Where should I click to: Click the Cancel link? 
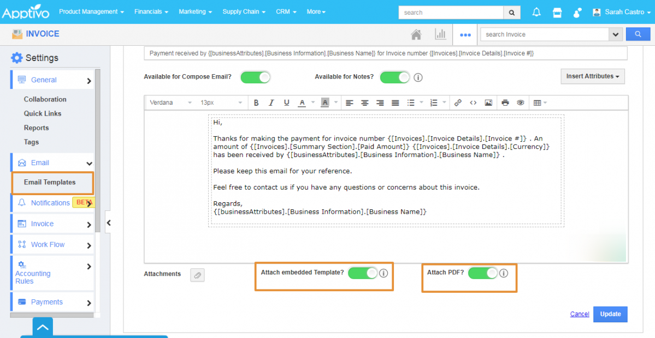tap(580, 314)
